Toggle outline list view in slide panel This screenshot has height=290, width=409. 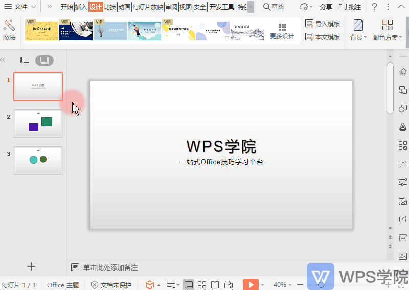(25, 60)
